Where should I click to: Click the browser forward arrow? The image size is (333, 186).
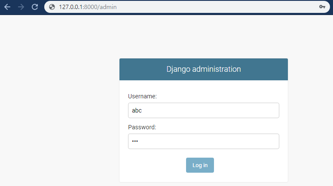point(21,7)
